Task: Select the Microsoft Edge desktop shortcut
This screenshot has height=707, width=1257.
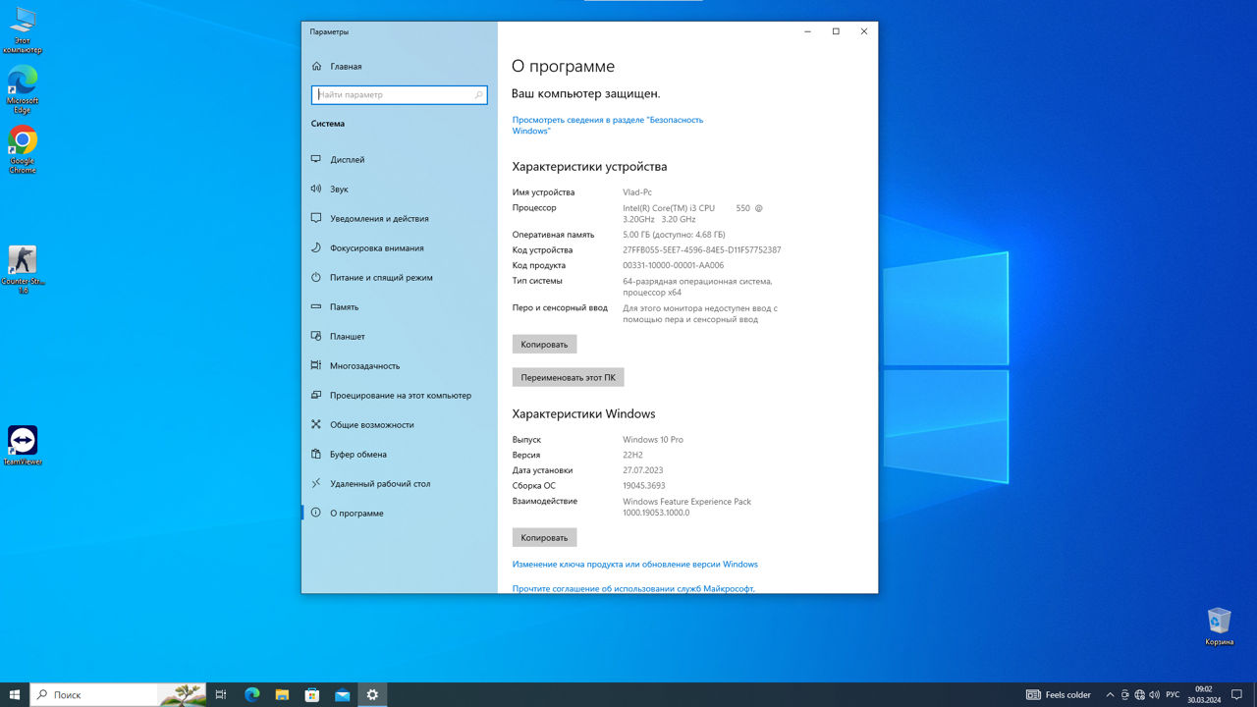Action: click(x=23, y=89)
